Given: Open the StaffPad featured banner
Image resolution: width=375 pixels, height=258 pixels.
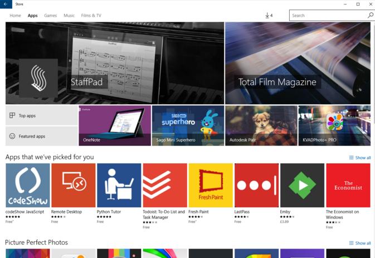Looking at the screenshot, I should coord(115,63).
